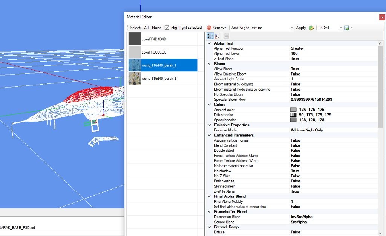Click Select All materials
386x236 pixels.
(146, 28)
